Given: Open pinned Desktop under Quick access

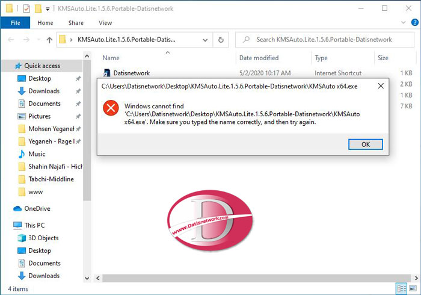Looking at the screenshot, I should click(40, 78).
